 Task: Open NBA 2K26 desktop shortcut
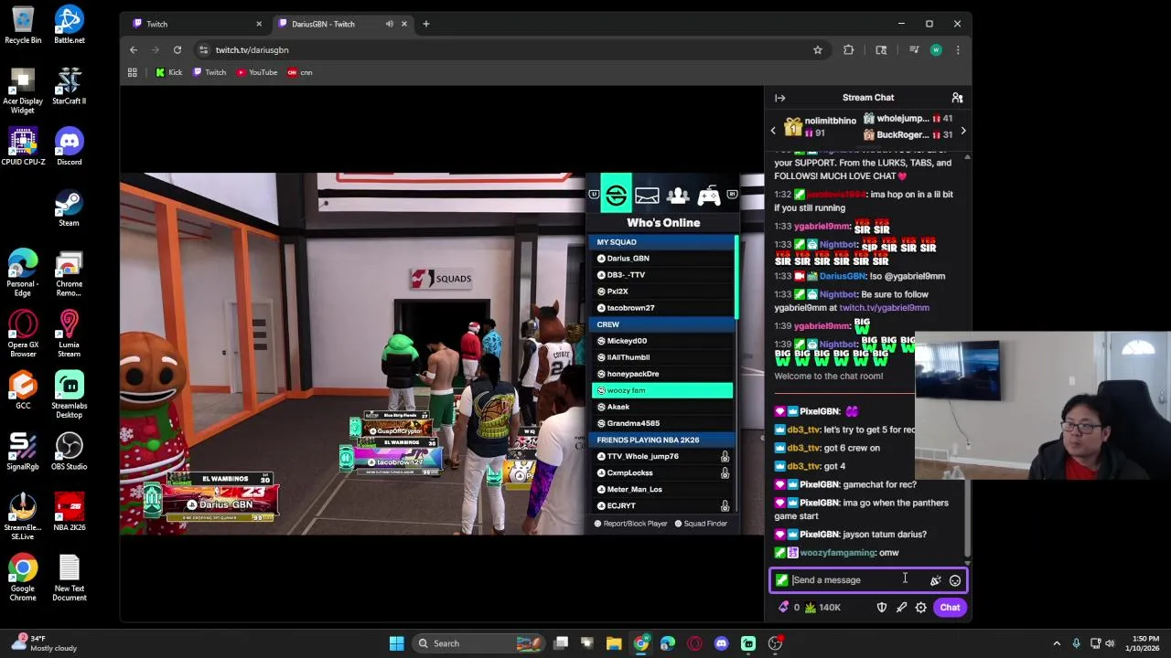pyautogui.click(x=69, y=513)
